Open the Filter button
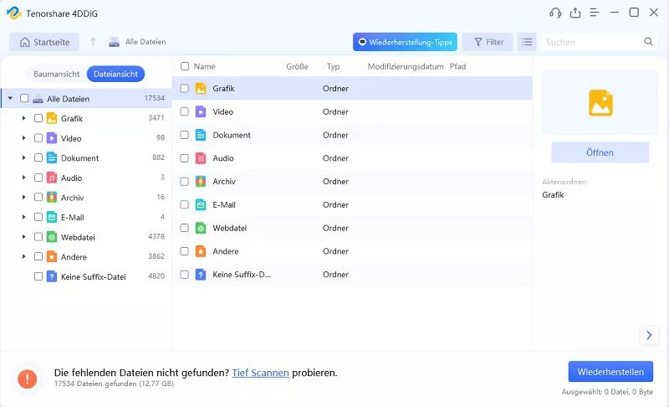The width and height of the screenshot is (669, 407). 488,42
